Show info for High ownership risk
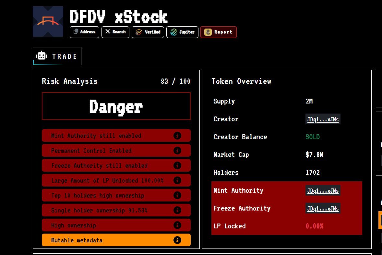 tap(177, 225)
